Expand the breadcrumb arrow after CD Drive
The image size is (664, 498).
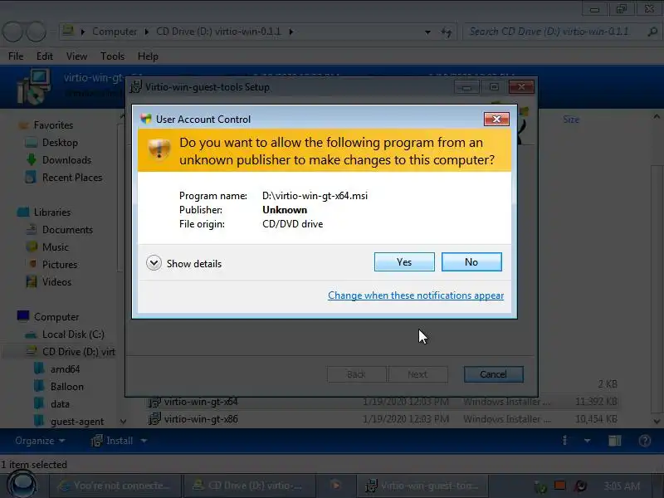pyautogui.click(x=291, y=32)
